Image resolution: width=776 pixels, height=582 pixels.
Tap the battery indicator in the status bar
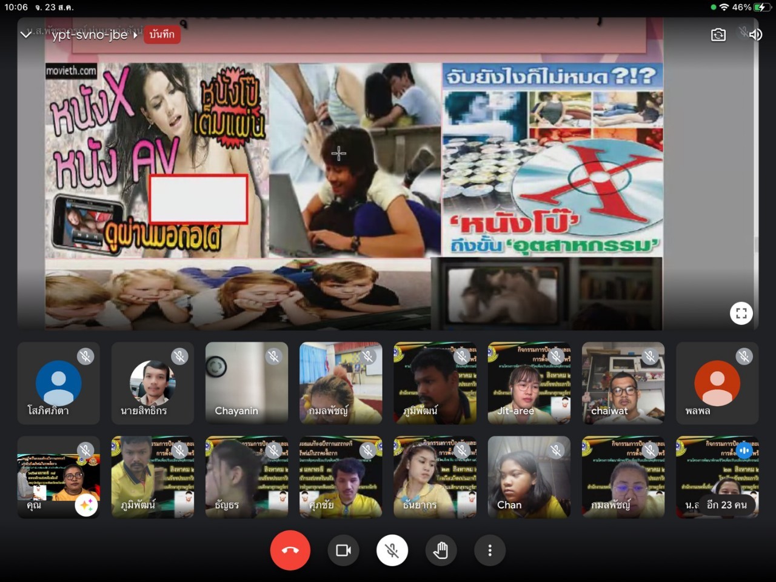tap(760, 7)
